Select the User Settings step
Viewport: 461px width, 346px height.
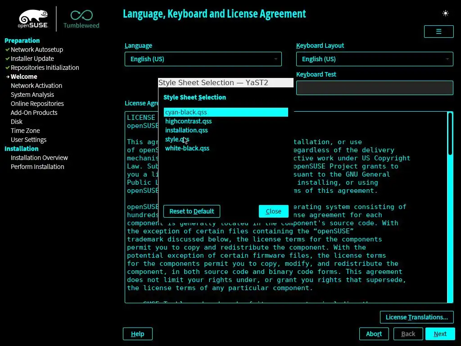(x=28, y=140)
